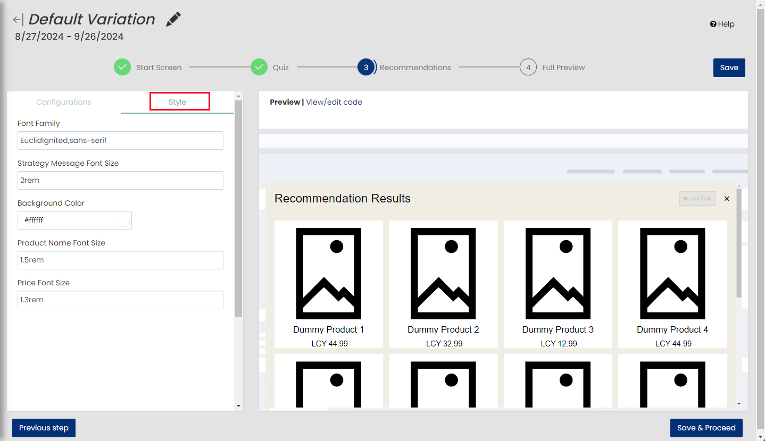Click the pencil edit icon for title
The image size is (765, 441).
173,19
